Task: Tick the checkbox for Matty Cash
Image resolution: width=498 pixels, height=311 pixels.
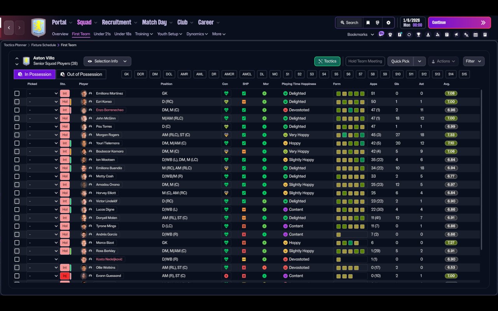Action: pos(17,176)
